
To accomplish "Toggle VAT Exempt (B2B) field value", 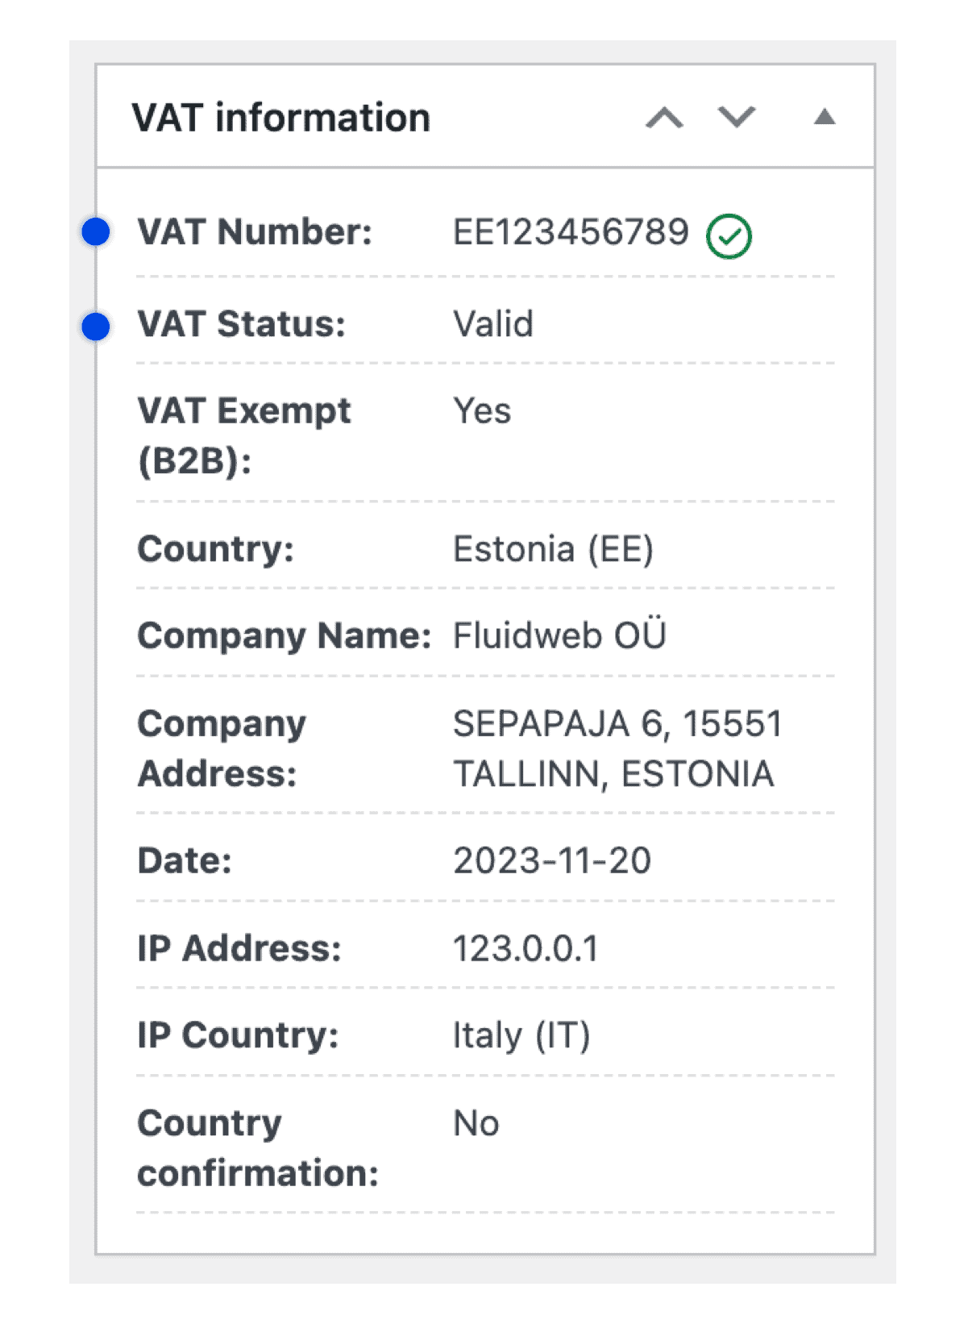I will click(481, 411).
